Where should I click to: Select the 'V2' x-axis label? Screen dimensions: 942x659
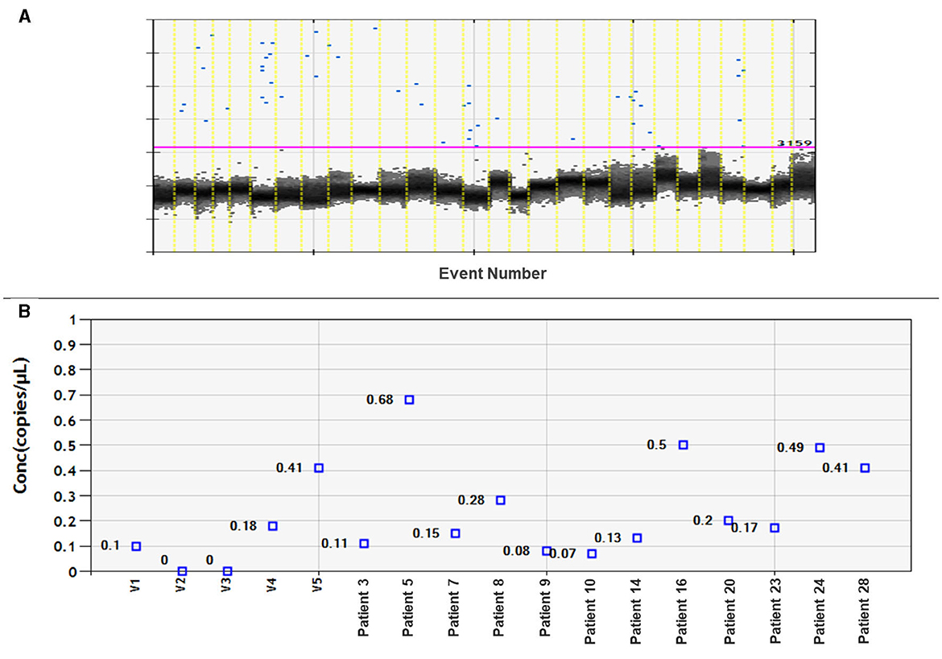(x=182, y=585)
